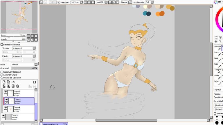Screen dimensions: 223x125
Task: Reset canvas rotation from top toolbar
Action: 118,2
